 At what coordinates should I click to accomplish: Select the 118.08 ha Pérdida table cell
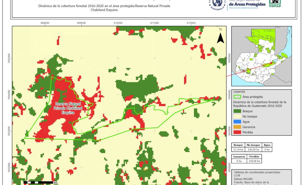254,161
